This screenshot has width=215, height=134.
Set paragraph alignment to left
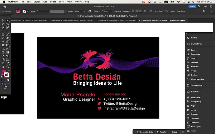[x=133, y=11]
